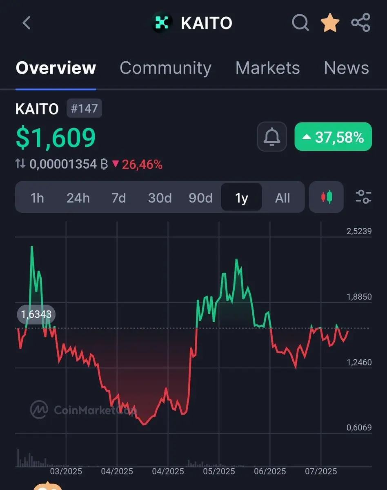Select the All chart range
387x490 pixels.
[x=282, y=198]
